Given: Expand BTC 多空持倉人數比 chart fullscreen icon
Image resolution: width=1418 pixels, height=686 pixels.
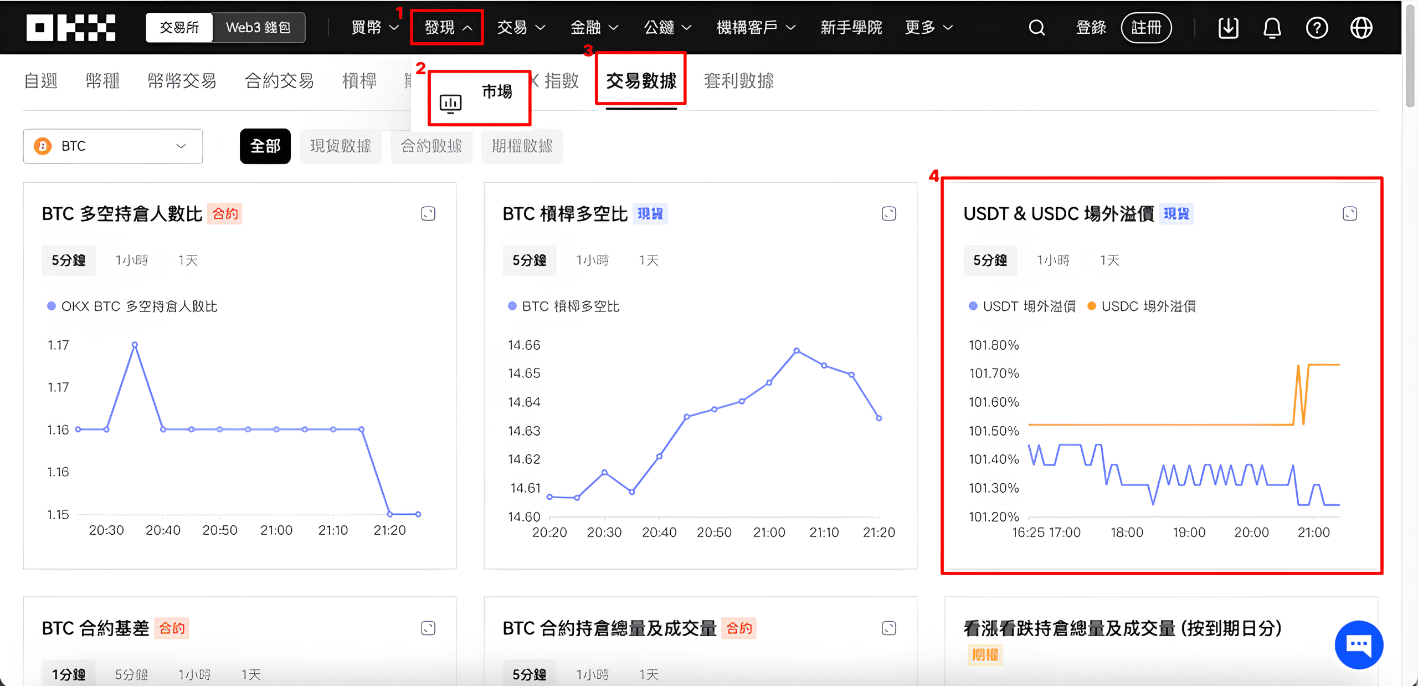Looking at the screenshot, I should coord(428,214).
